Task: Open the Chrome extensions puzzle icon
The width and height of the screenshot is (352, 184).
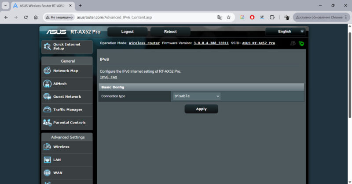Action: (272, 17)
